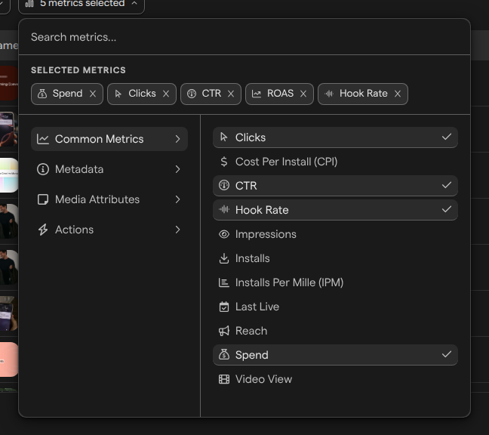Uncheck the CTR metric checkmark

click(x=447, y=185)
